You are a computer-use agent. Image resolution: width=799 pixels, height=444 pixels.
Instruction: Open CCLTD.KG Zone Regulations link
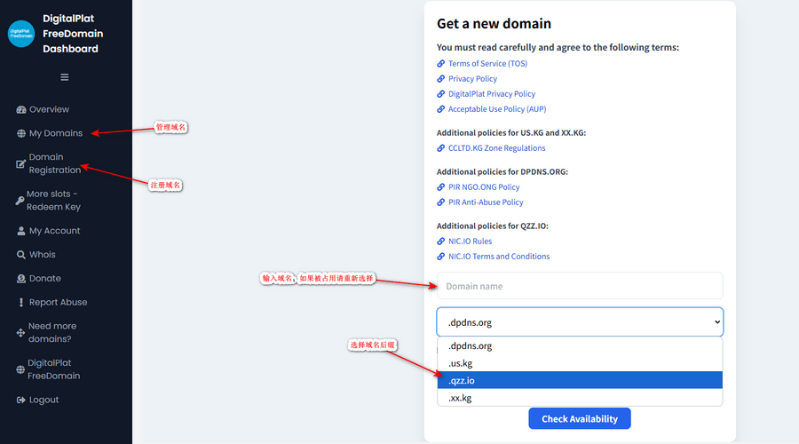(497, 148)
